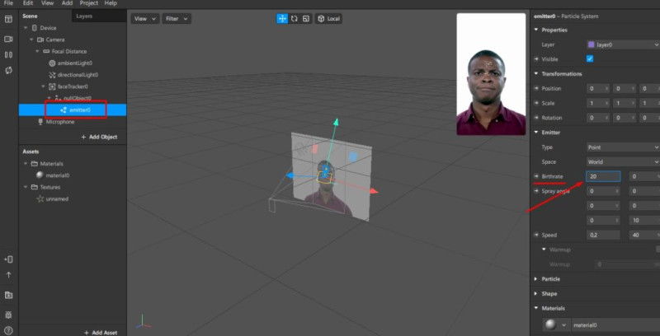Click the Visible patch arrow icon

click(x=537, y=59)
